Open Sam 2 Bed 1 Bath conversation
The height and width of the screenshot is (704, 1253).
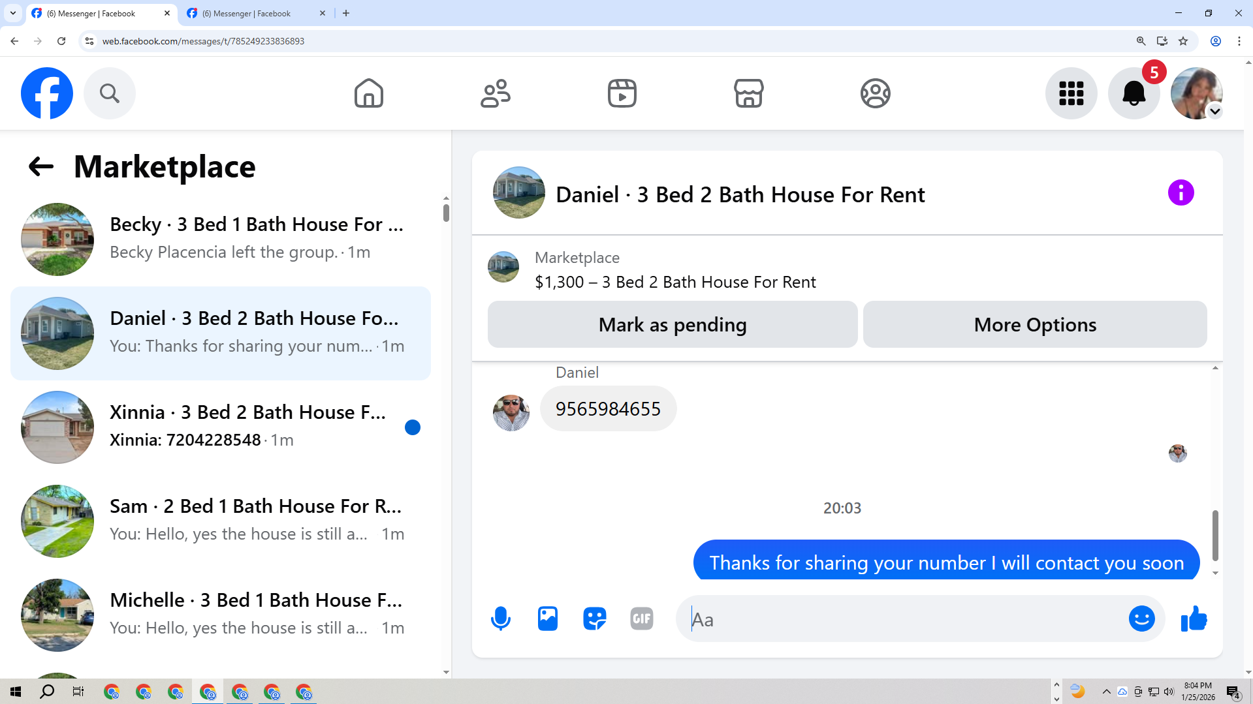click(x=221, y=521)
